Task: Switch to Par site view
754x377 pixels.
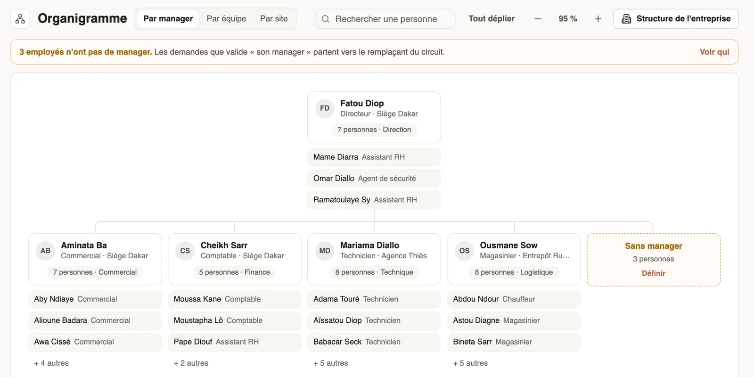Action: point(274,19)
